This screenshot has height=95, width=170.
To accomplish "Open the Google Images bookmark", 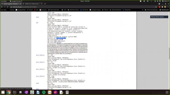I will pos(95,10).
